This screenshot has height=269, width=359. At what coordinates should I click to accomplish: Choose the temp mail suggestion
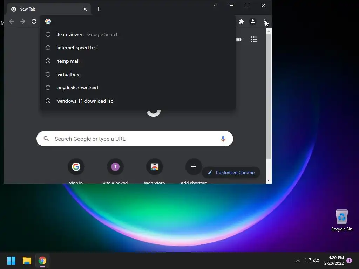click(x=138, y=61)
